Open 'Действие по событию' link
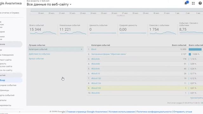 [39, 54]
